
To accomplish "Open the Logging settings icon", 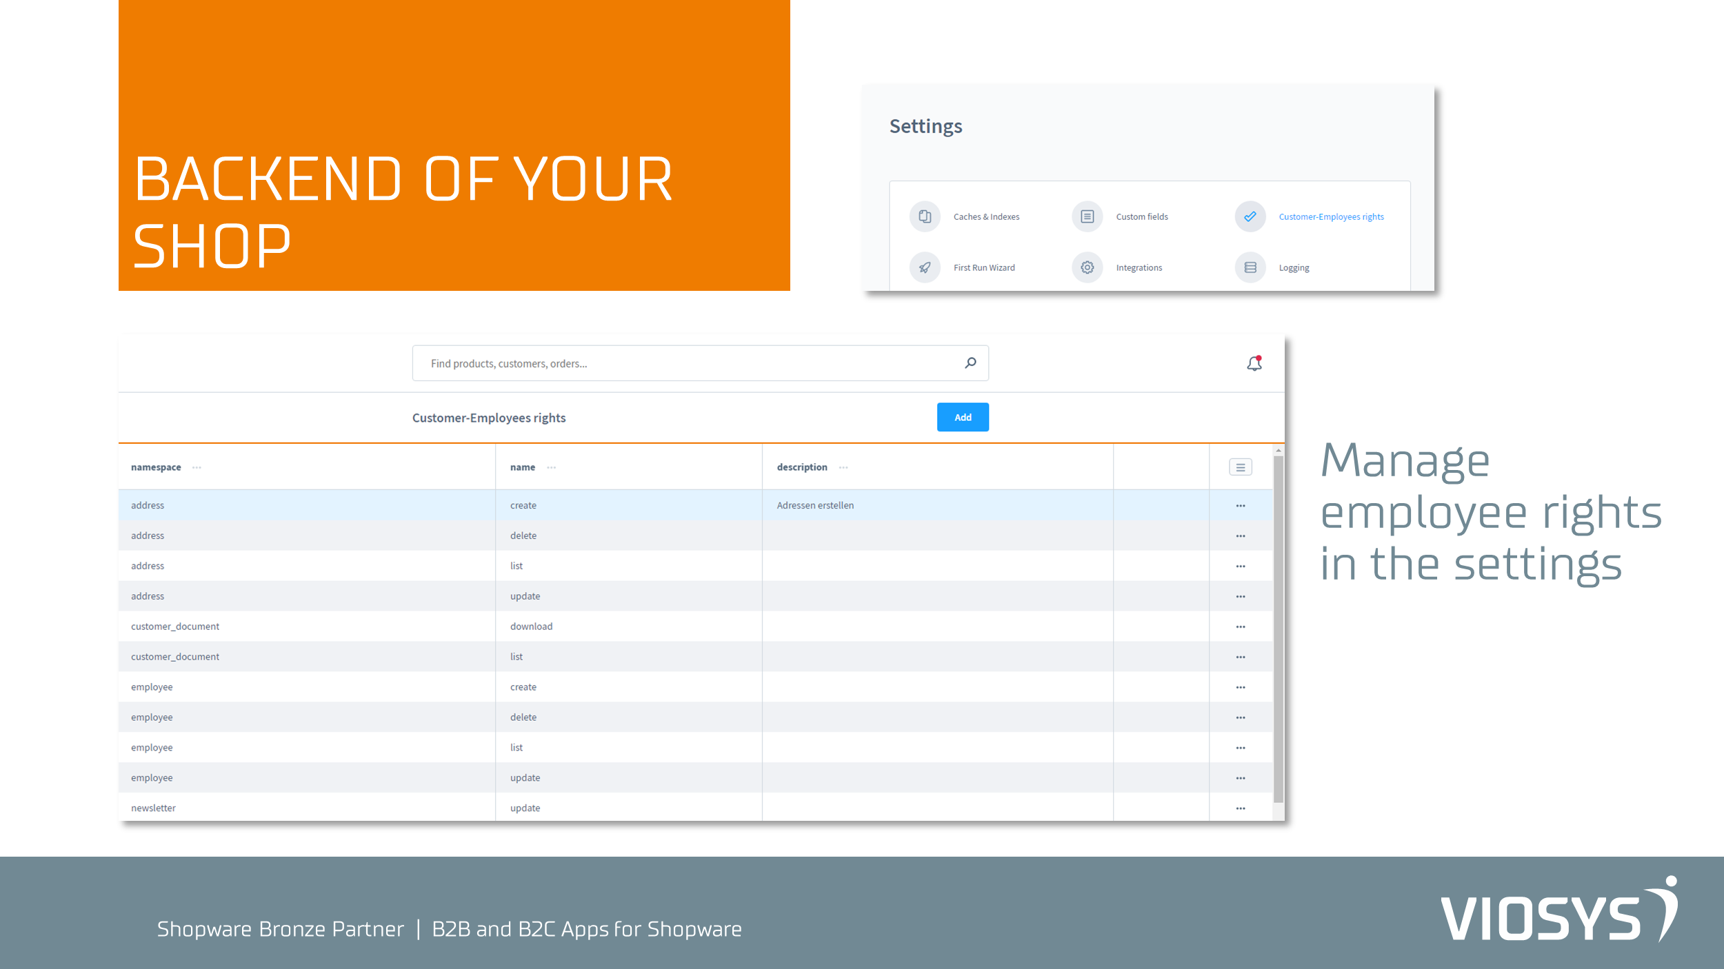I will pyautogui.click(x=1250, y=267).
